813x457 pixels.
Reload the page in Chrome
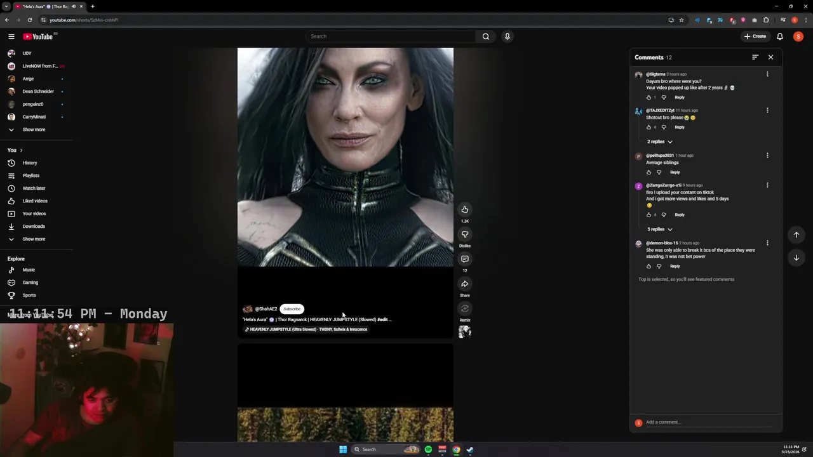[x=29, y=20]
